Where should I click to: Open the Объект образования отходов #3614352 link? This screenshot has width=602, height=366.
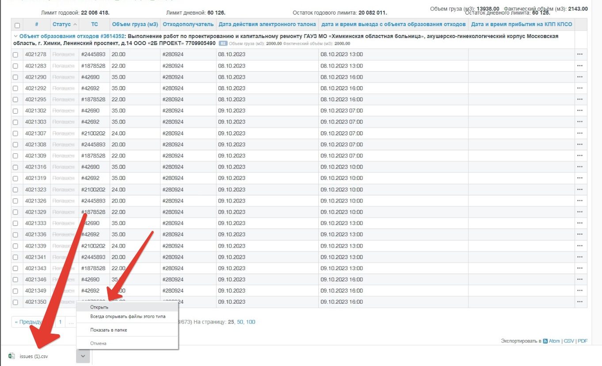pyautogui.click(x=71, y=36)
